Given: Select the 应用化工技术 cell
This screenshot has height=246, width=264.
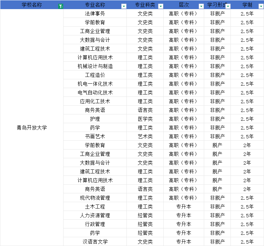Looking at the screenshot, I should tap(95, 101).
